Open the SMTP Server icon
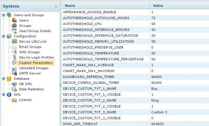The width and height of the screenshot is (209, 126). [x=14, y=73]
